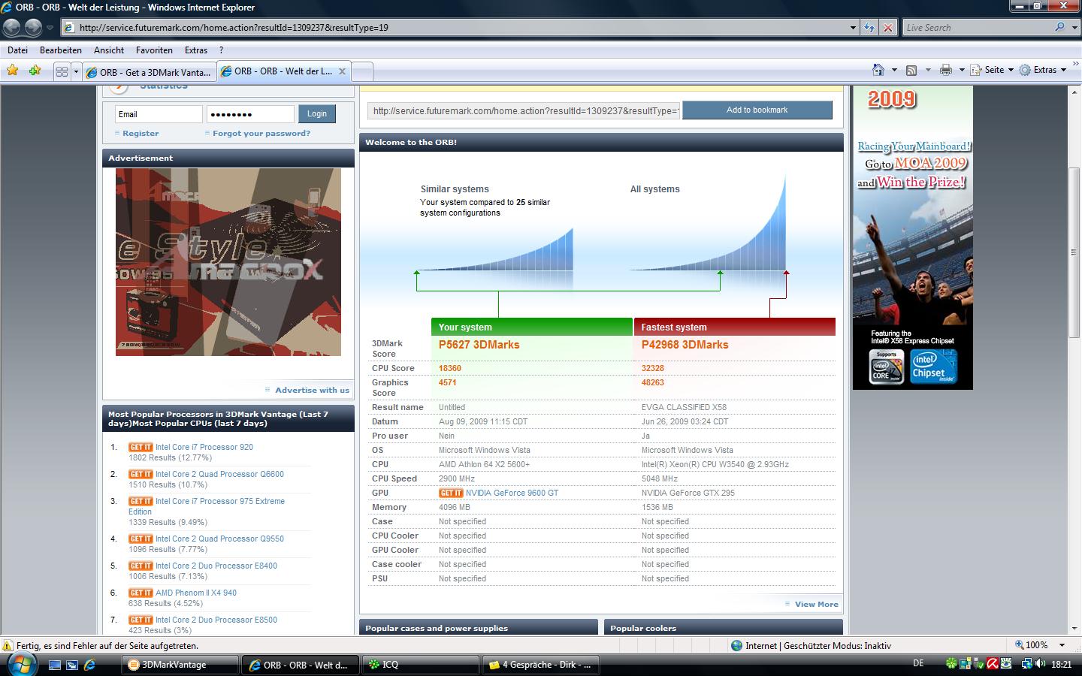Open the Favorites Center star icon
The height and width of the screenshot is (676, 1082).
[x=13, y=70]
